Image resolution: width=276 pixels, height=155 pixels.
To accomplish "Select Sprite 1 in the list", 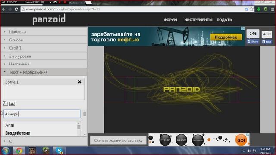I will (41, 82).
